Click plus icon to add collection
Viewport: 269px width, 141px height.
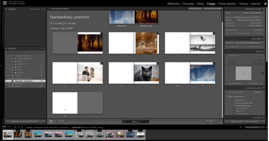click(44, 48)
